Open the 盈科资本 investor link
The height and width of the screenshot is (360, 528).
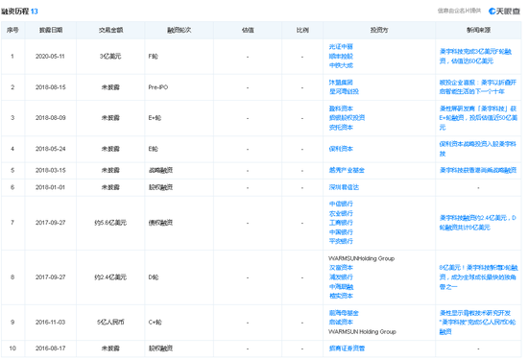(341, 108)
